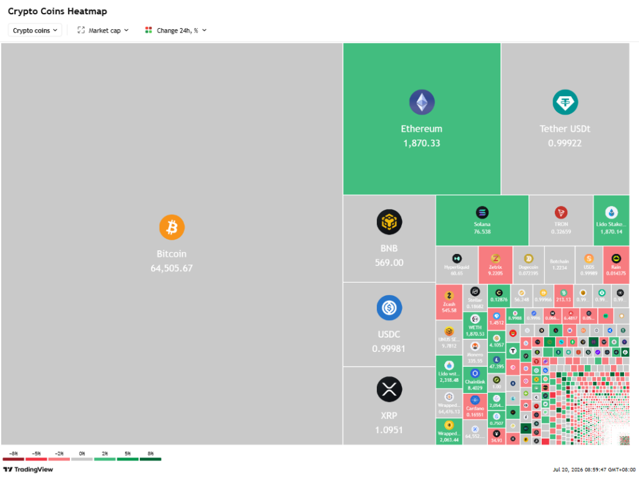Select the 5% green legend swatch

(x=127, y=459)
